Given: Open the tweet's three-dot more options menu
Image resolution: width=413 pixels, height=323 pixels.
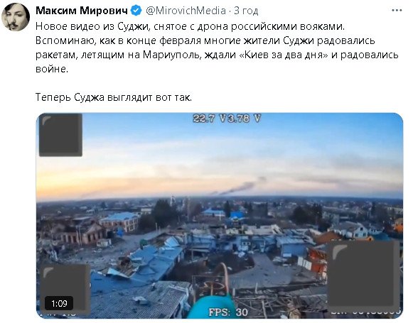Looking at the screenshot, I should (x=397, y=10).
